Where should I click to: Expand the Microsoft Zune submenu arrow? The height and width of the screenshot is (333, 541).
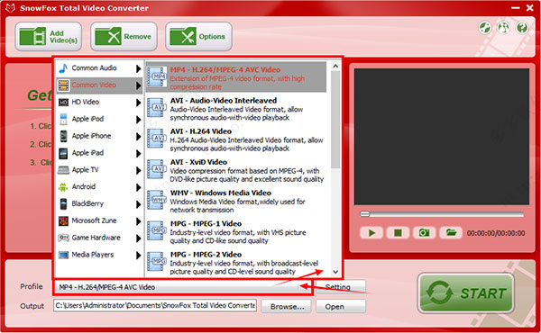pyautogui.click(x=138, y=221)
